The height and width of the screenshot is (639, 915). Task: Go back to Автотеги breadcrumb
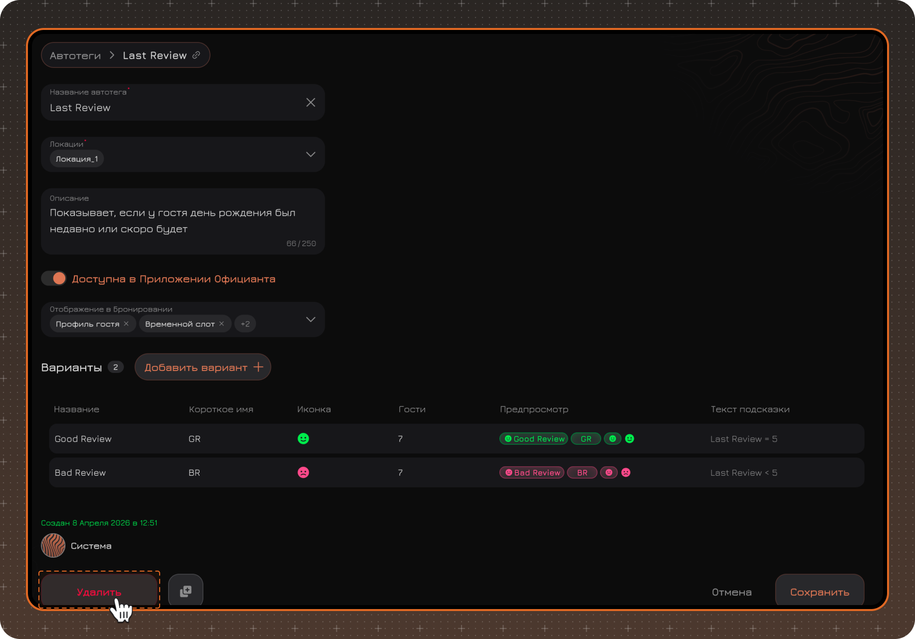(75, 55)
